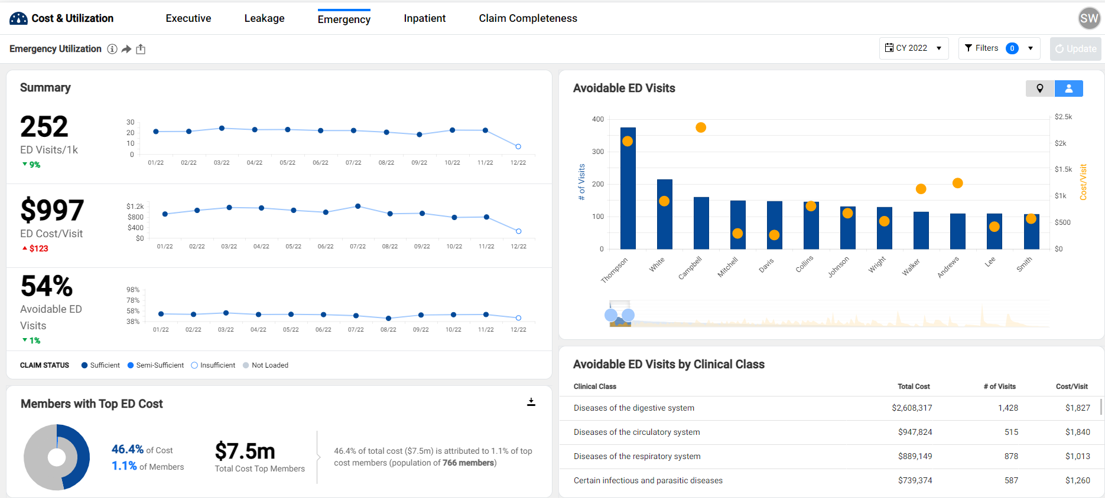The image size is (1105, 498).
Task: Click the share arrow icon in header
Action: 126,49
